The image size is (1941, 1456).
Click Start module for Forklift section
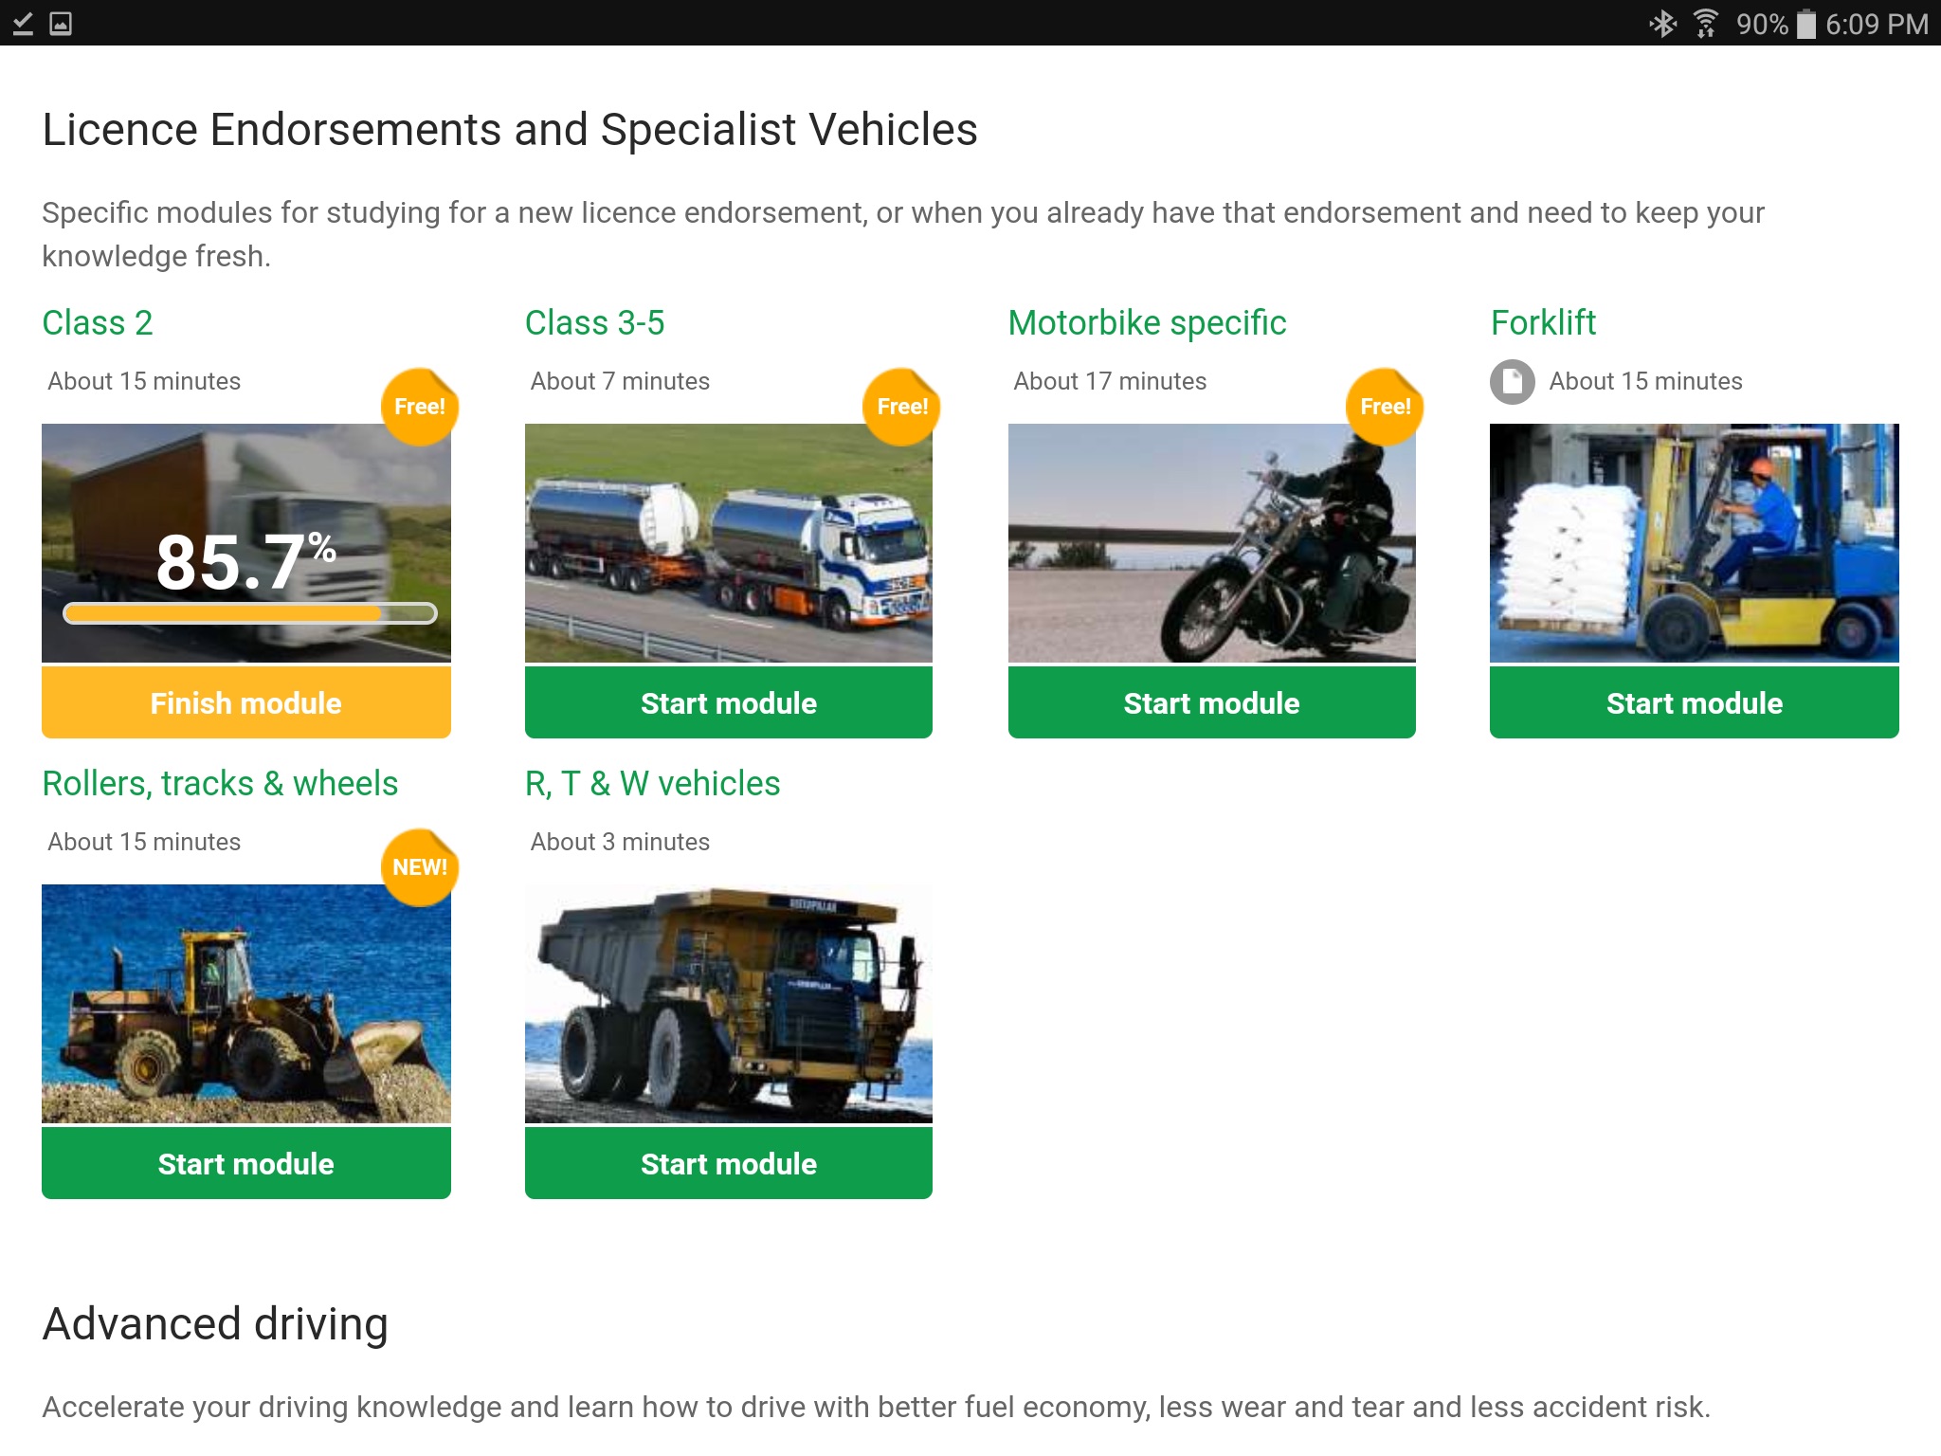coord(1695,703)
